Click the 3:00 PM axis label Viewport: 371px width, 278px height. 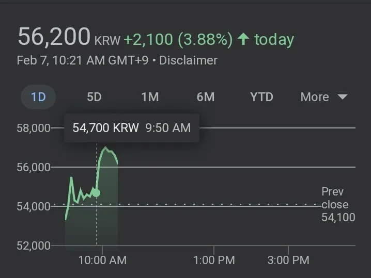[288, 260]
